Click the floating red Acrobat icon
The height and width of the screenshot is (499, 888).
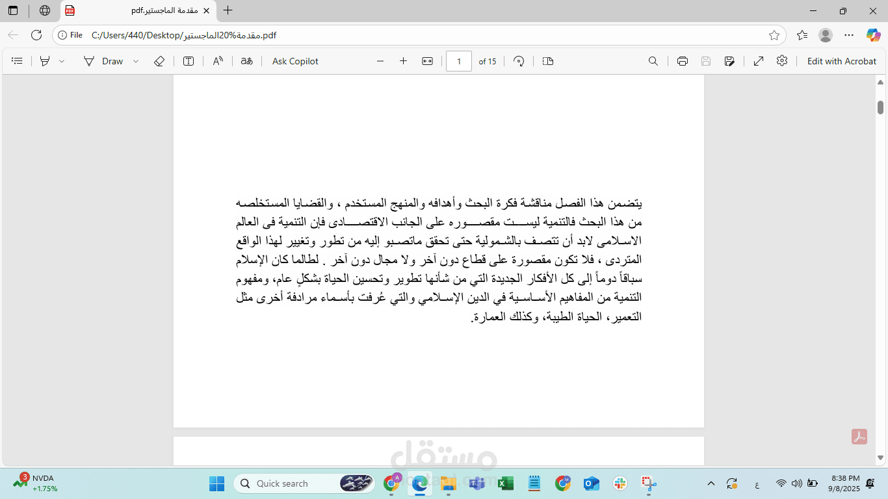point(859,437)
